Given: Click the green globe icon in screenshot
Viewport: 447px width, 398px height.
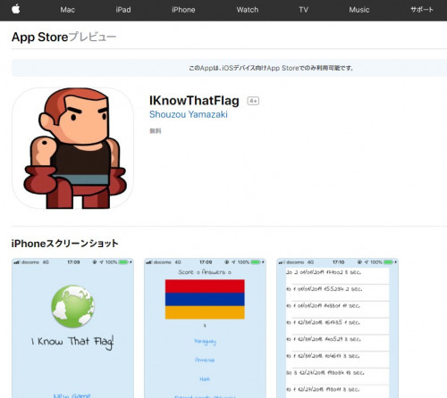Looking at the screenshot, I should coord(72,306).
